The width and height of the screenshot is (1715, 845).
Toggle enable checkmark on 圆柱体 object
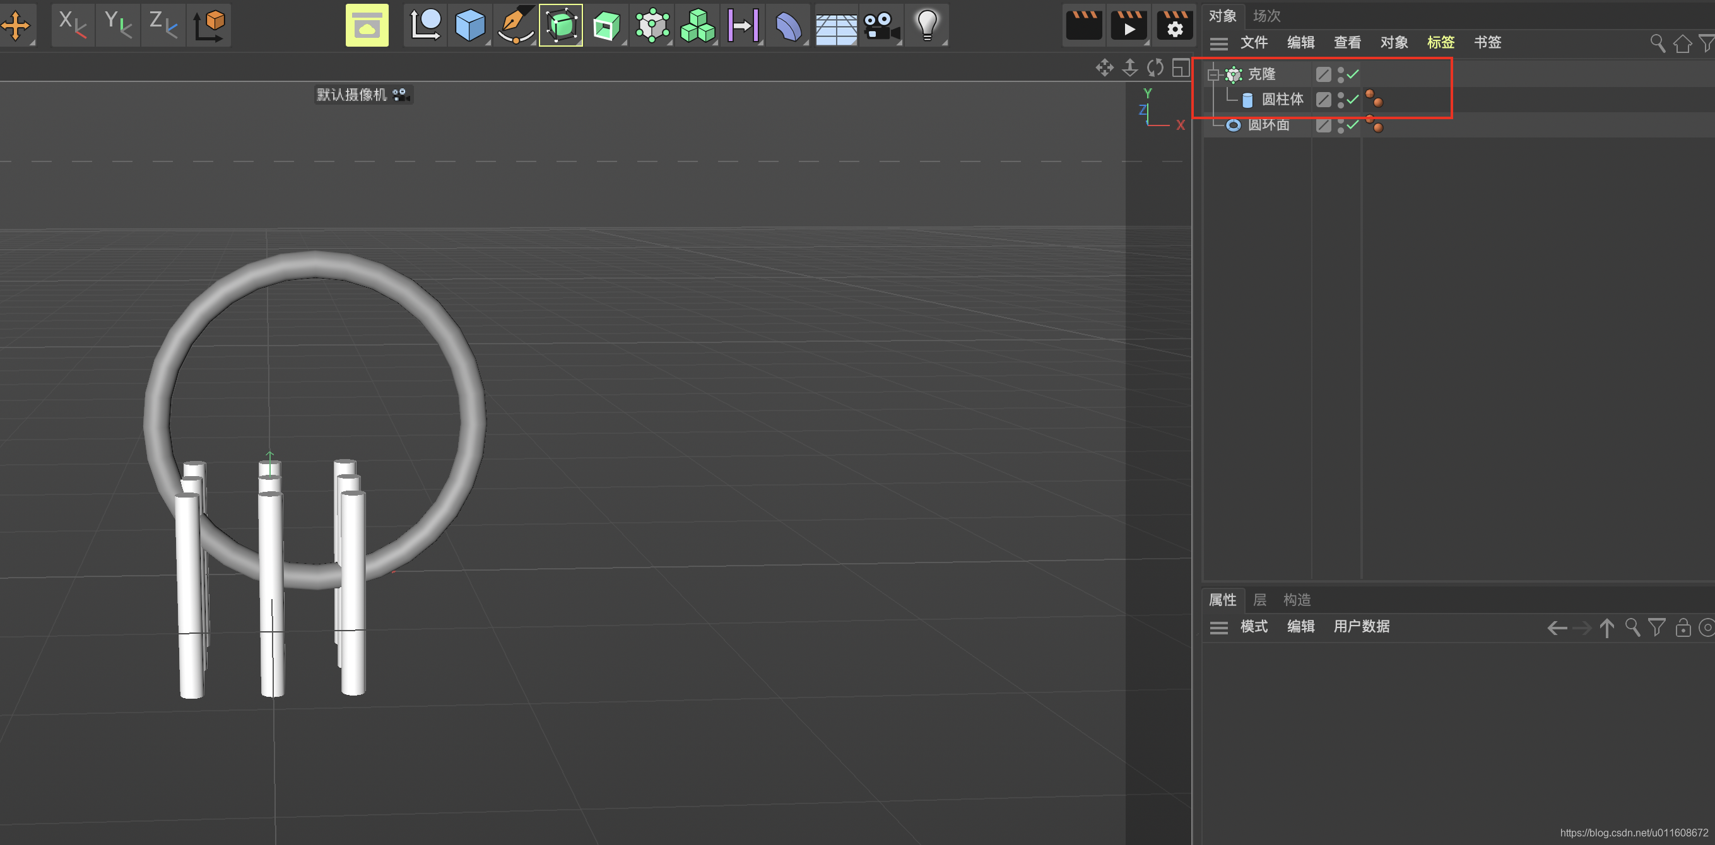point(1353,100)
